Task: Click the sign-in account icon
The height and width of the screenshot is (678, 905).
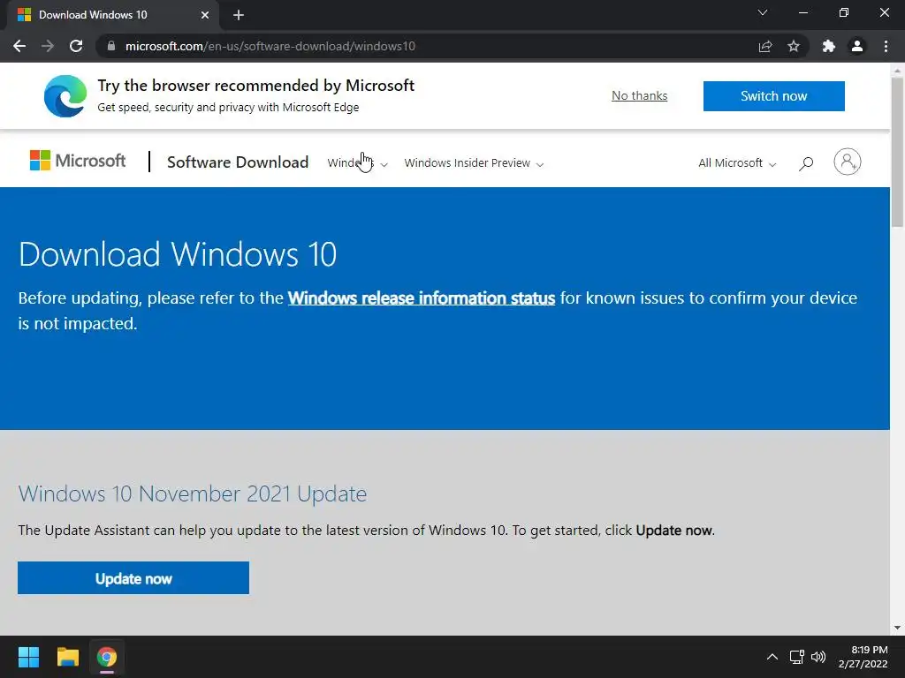Action: [848, 162]
